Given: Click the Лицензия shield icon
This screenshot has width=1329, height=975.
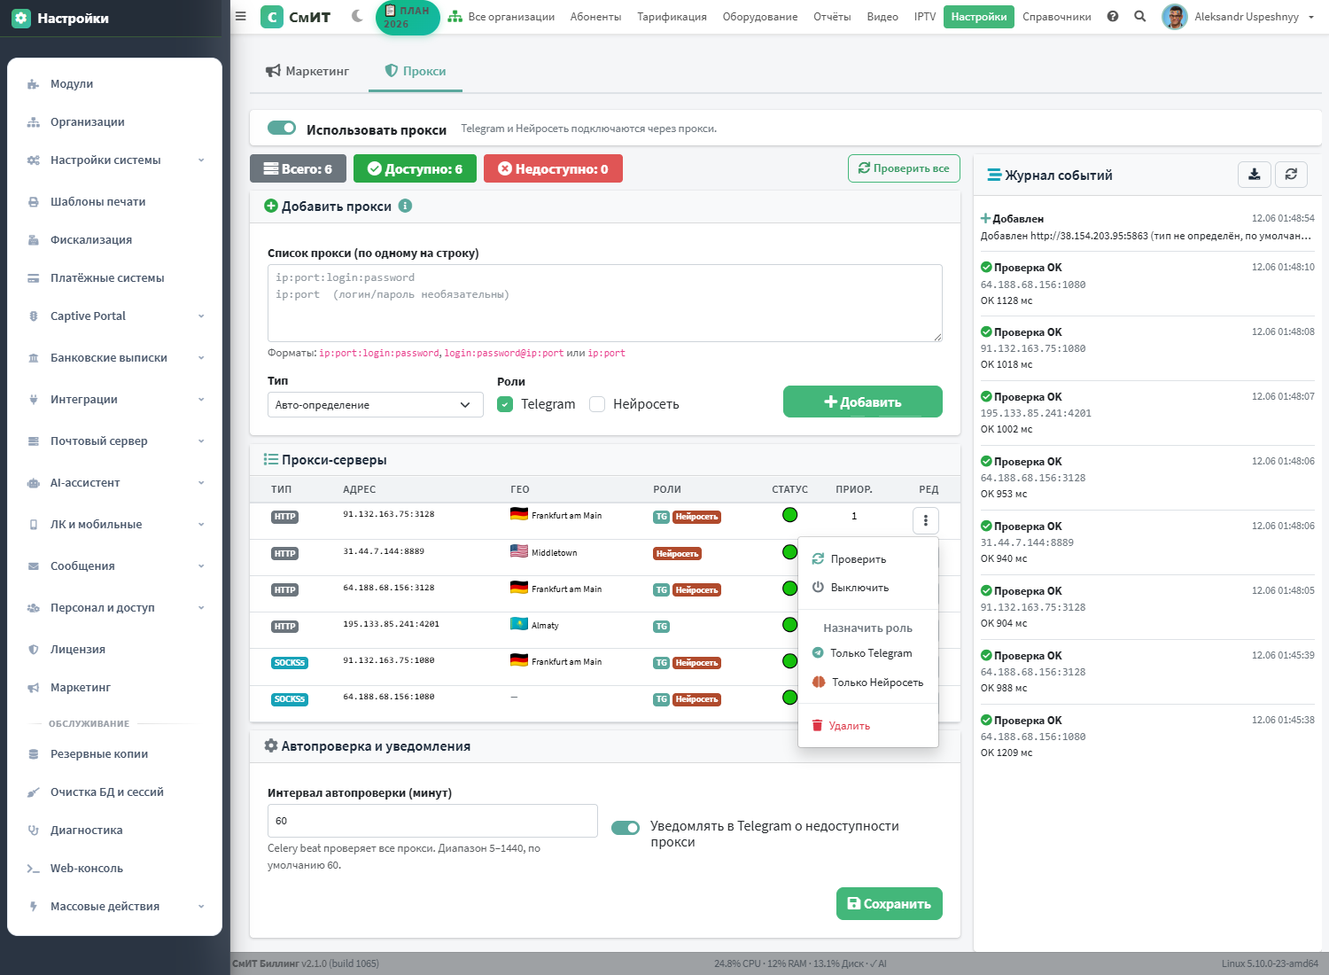Looking at the screenshot, I should click(34, 650).
